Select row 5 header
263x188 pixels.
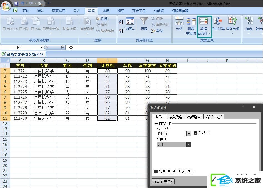point(5,87)
